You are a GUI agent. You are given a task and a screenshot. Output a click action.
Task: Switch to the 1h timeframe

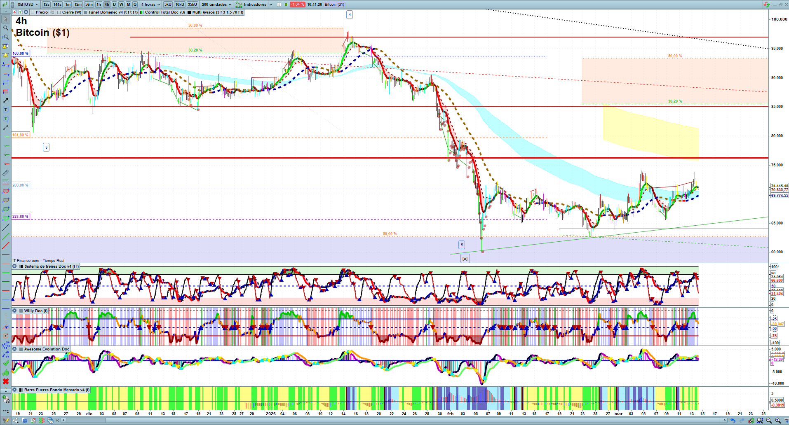point(99,5)
